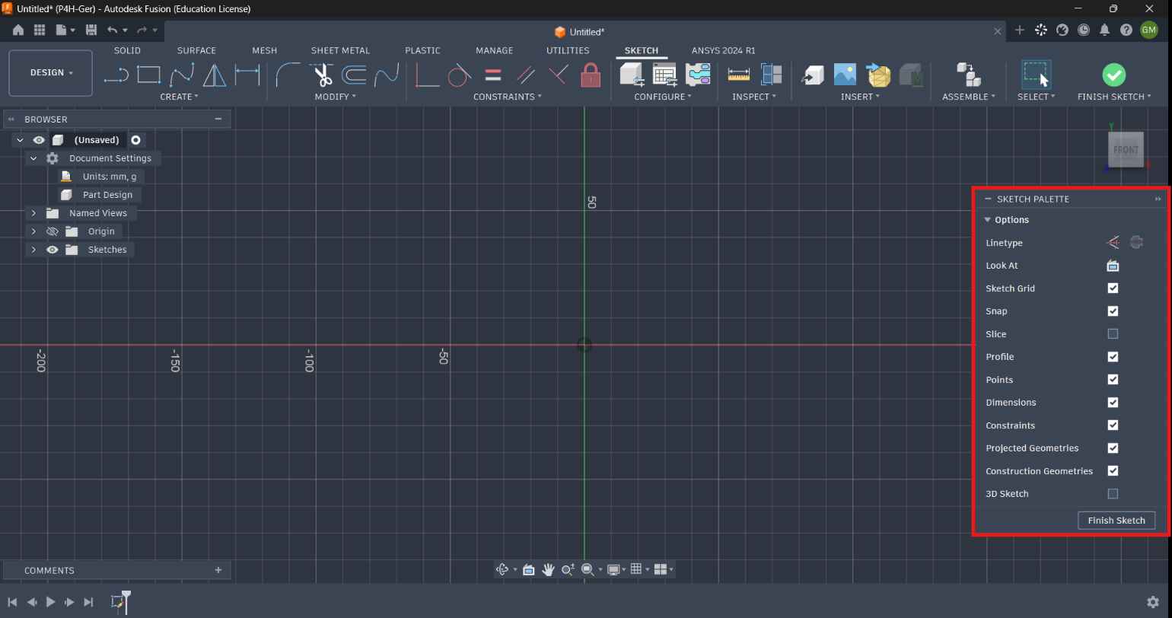This screenshot has width=1172, height=618.
Task: Open the DESIGN workspace dropdown
Action: tap(51, 73)
